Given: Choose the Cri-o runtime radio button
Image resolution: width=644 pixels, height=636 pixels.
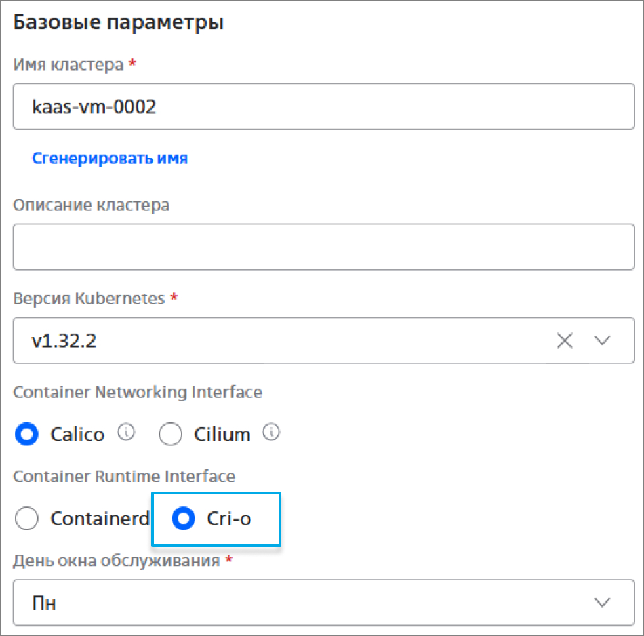Looking at the screenshot, I should pyautogui.click(x=184, y=519).
